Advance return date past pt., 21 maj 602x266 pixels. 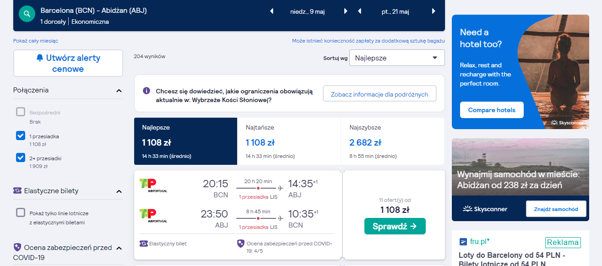(x=434, y=11)
